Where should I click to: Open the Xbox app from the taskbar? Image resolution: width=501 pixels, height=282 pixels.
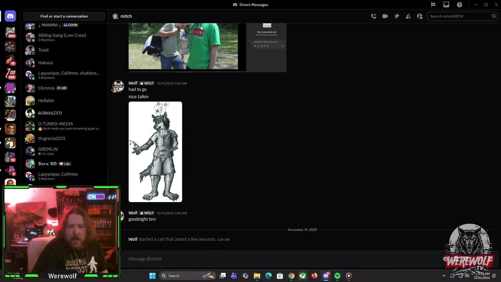pos(303,276)
